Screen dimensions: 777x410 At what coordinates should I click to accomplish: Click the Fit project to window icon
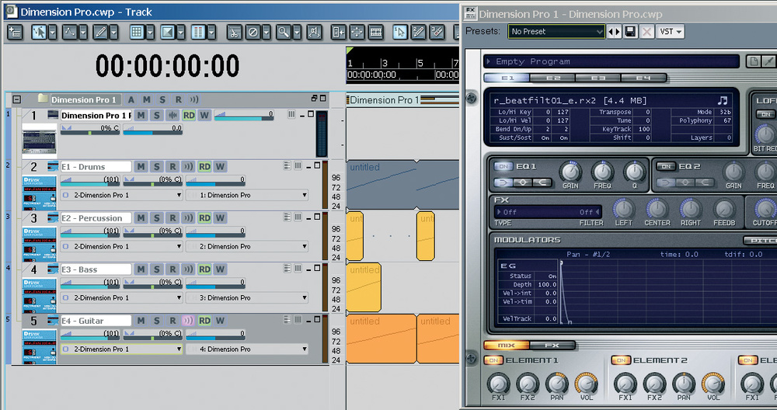pyautogui.click(x=357, y=33)
